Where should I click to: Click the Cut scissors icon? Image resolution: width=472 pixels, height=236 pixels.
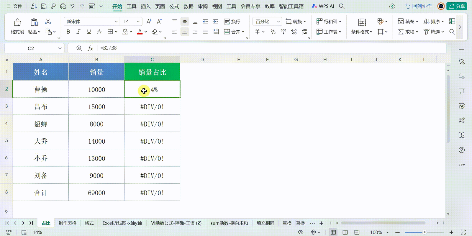point(48,22)
